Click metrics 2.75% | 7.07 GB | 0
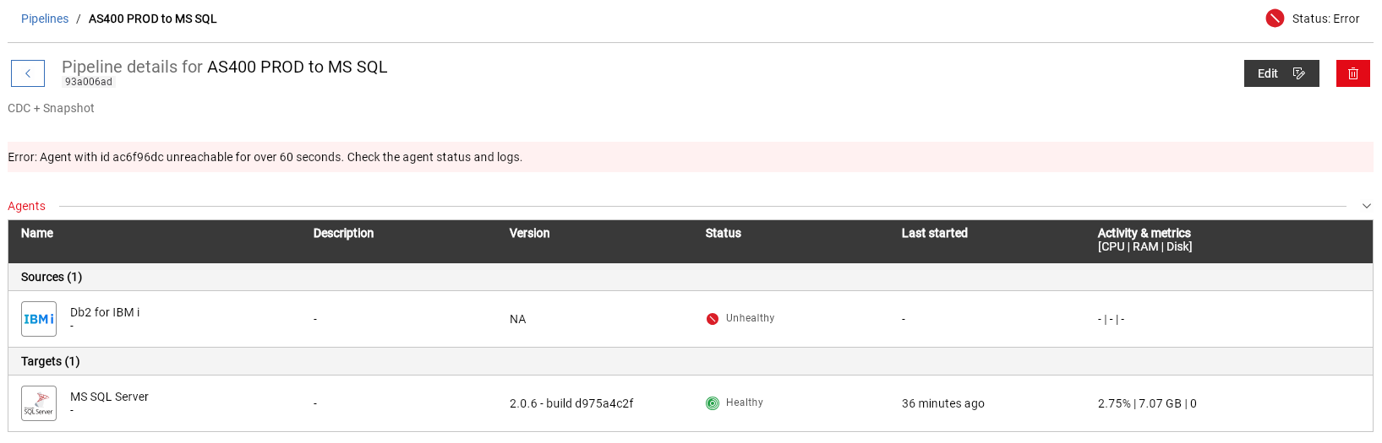The height and width of the screenshot is (443, 1382). coord(1147,403)
